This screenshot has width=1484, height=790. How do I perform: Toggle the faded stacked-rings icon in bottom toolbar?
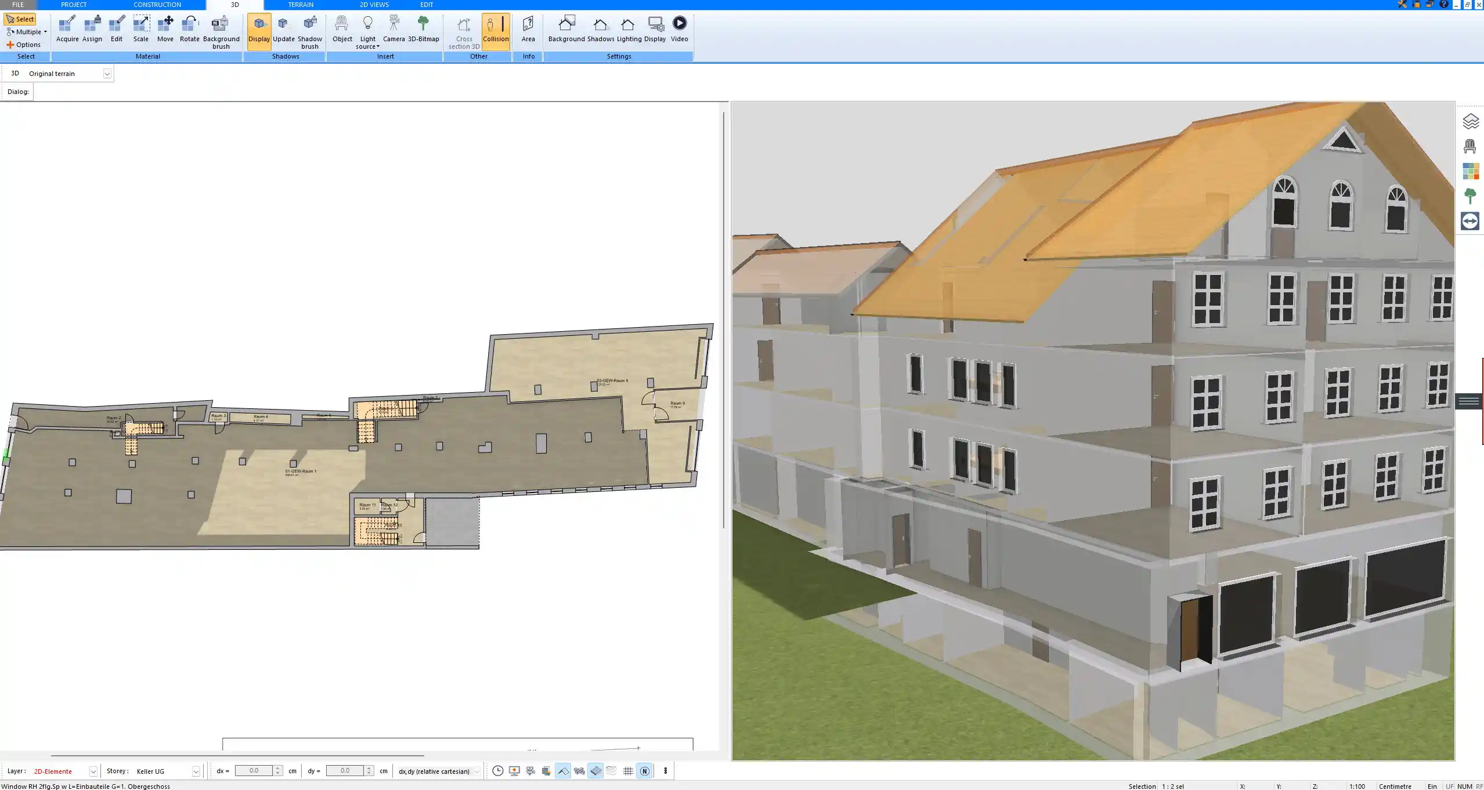point(612,771)
